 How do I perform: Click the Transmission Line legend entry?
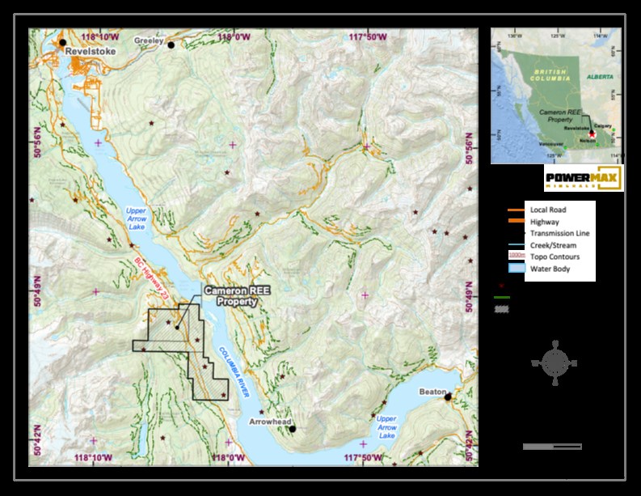pos(559,234)
